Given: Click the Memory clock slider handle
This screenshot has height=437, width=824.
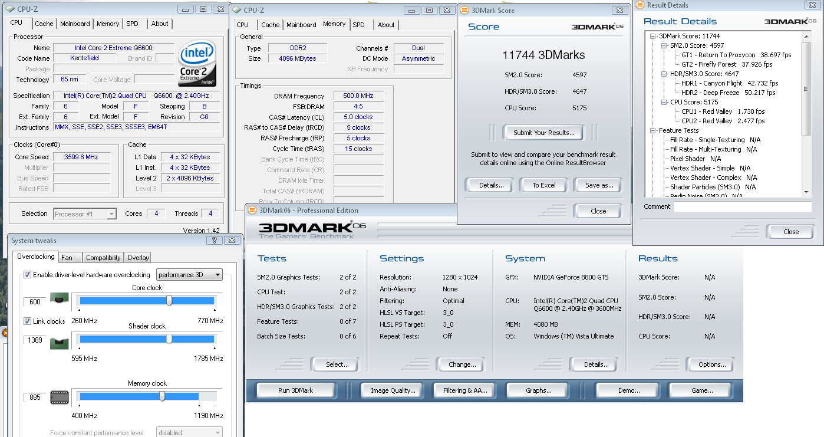Looking at the screenshot, I should (x=162, y=396).
